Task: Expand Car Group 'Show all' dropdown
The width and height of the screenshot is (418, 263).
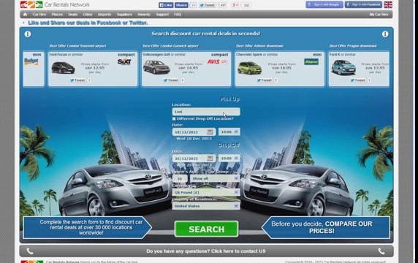Action: [215, 178]
